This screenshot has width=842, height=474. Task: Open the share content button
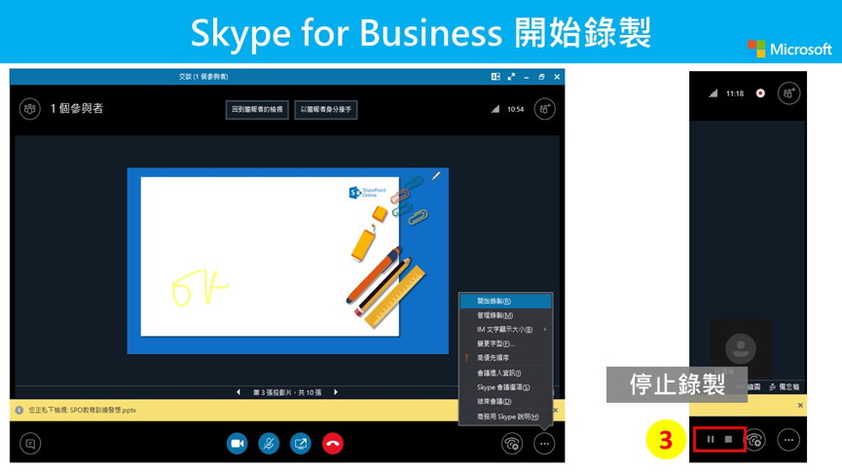click(x=301, y=444)
